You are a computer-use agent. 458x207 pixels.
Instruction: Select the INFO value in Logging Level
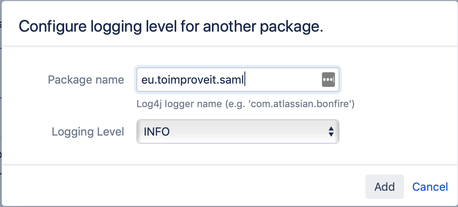157,132
